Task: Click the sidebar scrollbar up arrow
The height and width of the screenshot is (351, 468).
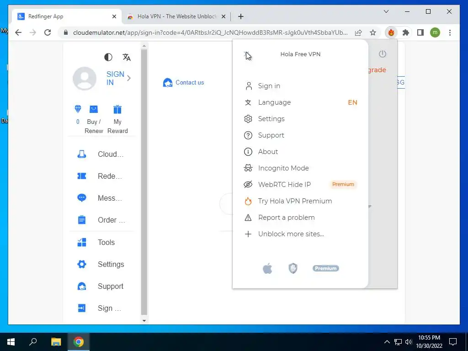Action: (144, 46)
